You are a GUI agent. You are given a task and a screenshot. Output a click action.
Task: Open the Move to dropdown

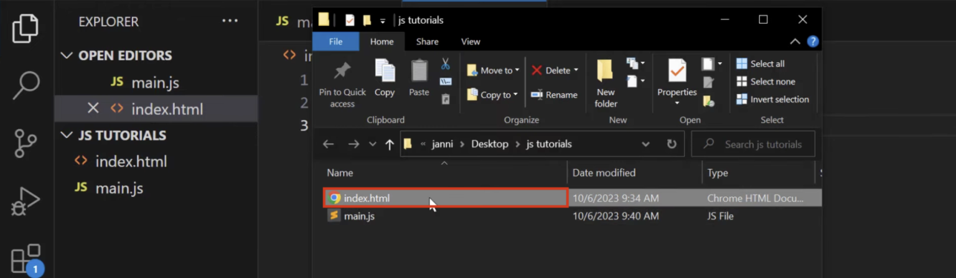(494, 70)
